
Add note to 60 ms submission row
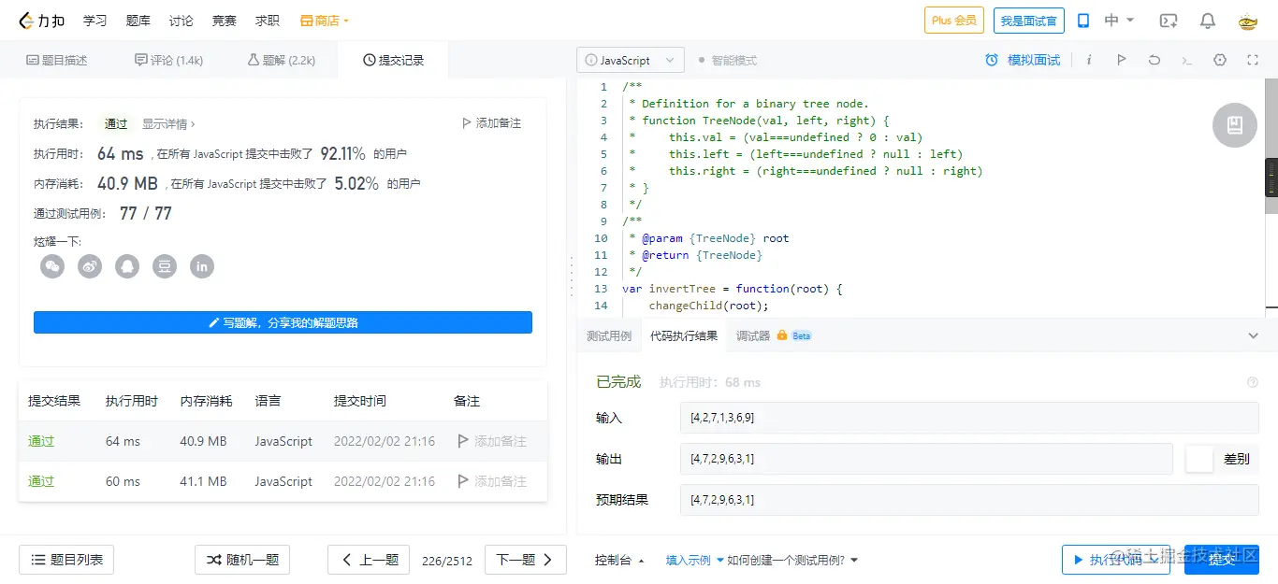(492, 481)
